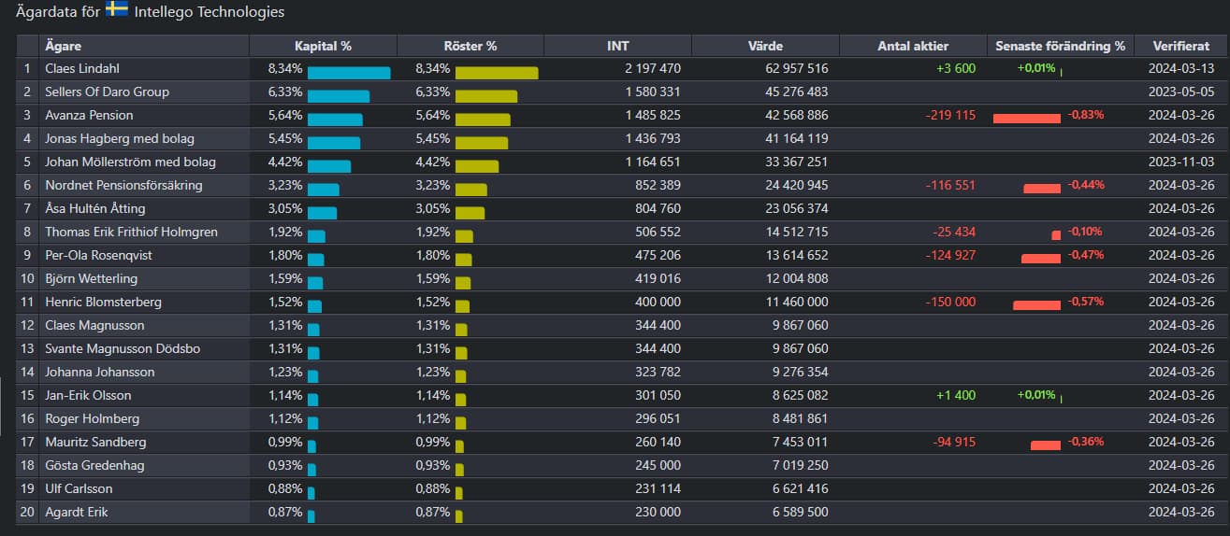Screen dimensions: 1230x536
Task: Select Sellers Of Daro Group row
Action: (107, 92)
